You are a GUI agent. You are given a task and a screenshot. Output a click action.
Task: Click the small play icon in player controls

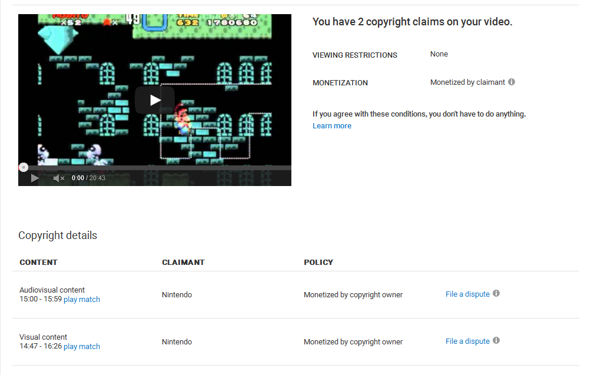click(x=35, y=178)
